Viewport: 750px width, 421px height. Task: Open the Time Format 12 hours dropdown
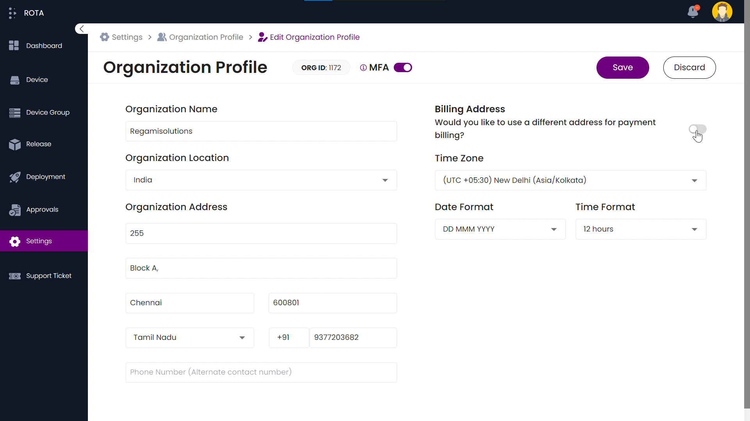point(641,229)
